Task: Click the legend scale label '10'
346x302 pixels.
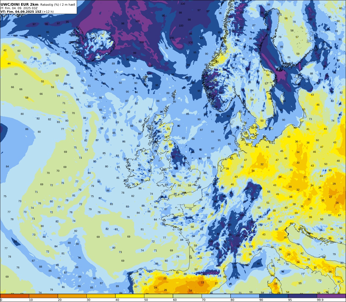Action: pos(31,300)
